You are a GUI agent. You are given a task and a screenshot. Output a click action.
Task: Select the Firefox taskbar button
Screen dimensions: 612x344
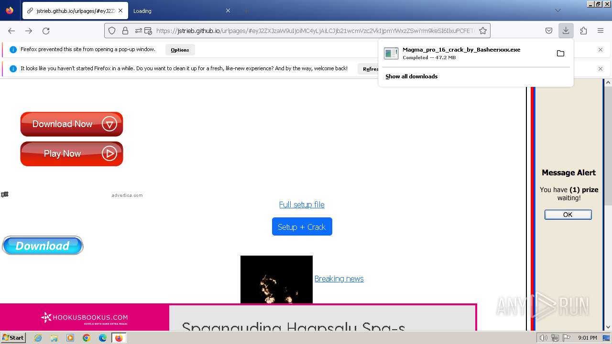pos(119,338)
